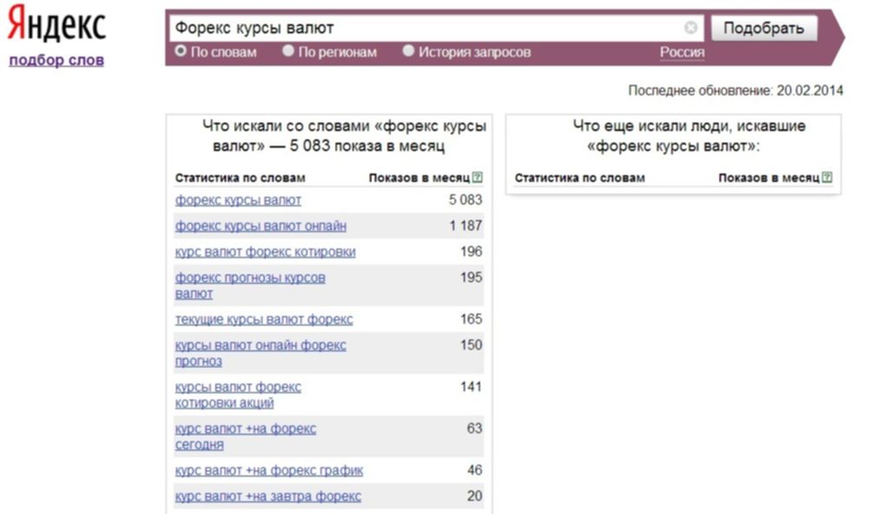
Task: Open курсы валют форекс котировки акций link
Action: [238, 395]
